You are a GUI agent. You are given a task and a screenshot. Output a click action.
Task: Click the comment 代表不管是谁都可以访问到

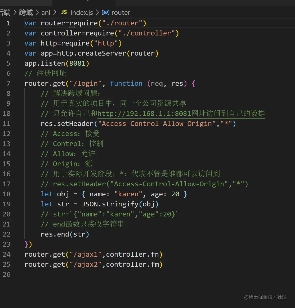coord(176,174)
